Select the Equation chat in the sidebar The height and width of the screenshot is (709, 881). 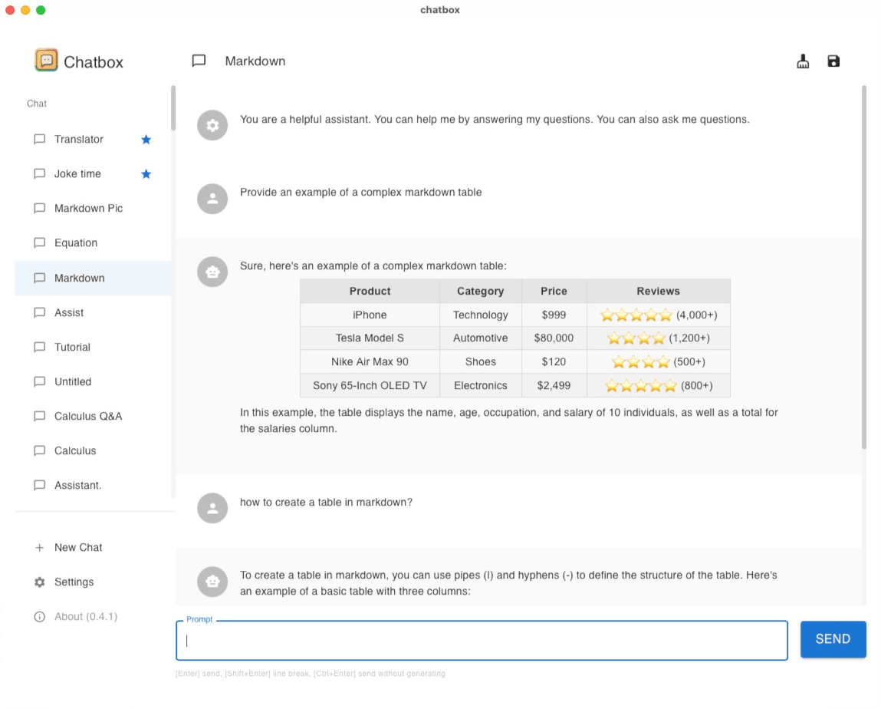76,242
